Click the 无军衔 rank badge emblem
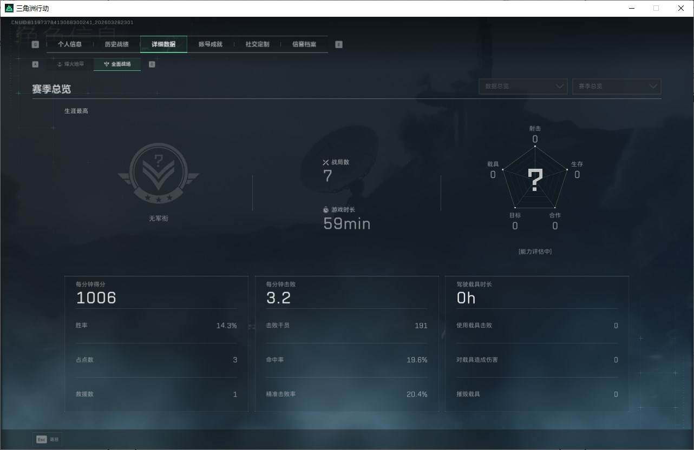 pyautogui.click(x=159, y=173)
